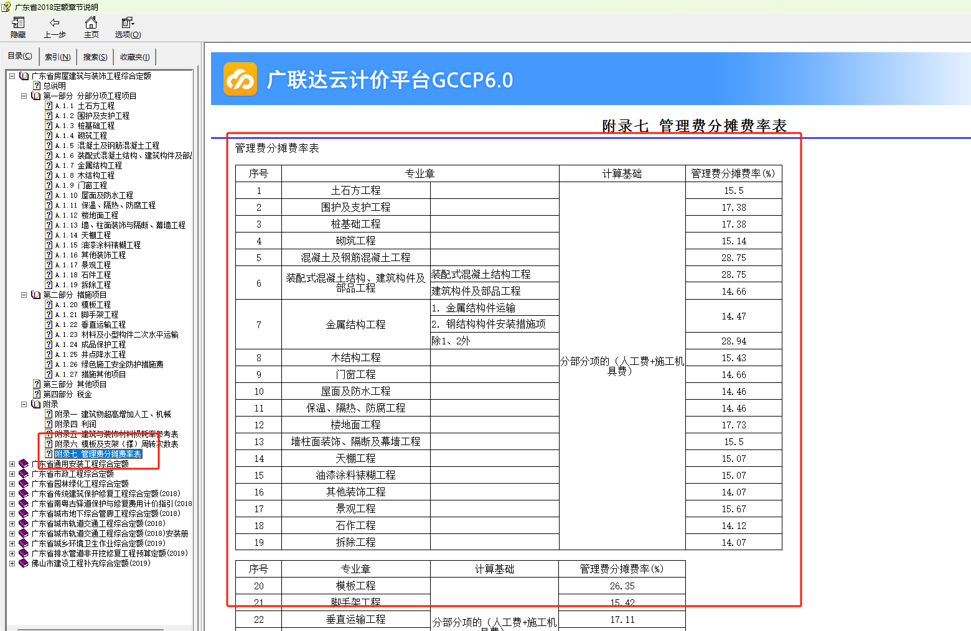This screenshot has height=631, width=971.
Task: Open A.1.22 垂直运输工程 topic
Action: tap(90, 325)
